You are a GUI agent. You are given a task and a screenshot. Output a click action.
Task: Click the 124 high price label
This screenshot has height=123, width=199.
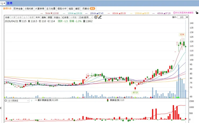[182, 34]
